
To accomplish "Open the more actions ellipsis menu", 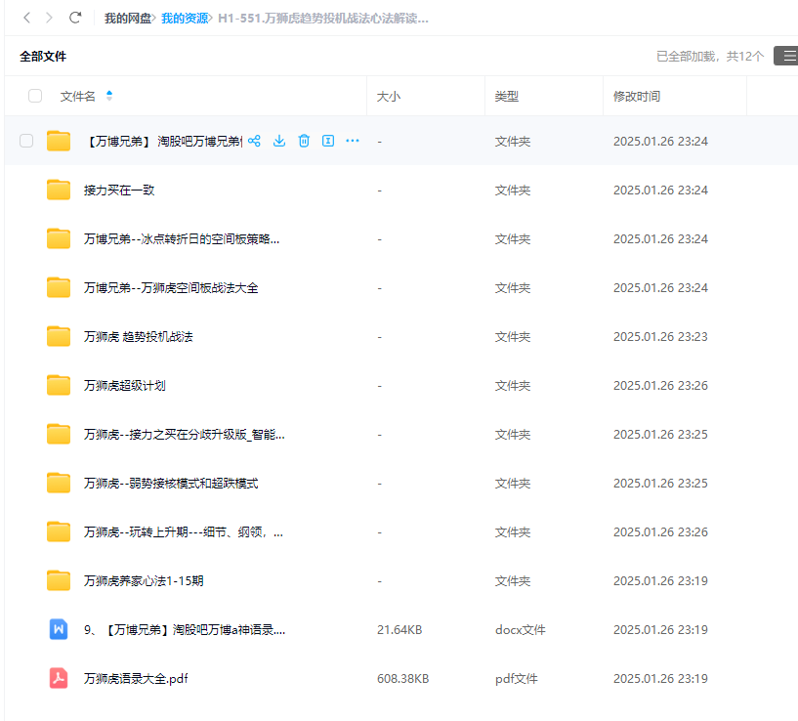I will (352, 141).
